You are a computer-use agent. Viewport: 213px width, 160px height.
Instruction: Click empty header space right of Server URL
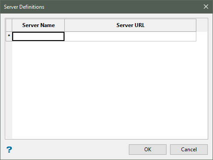pos(202,25)
